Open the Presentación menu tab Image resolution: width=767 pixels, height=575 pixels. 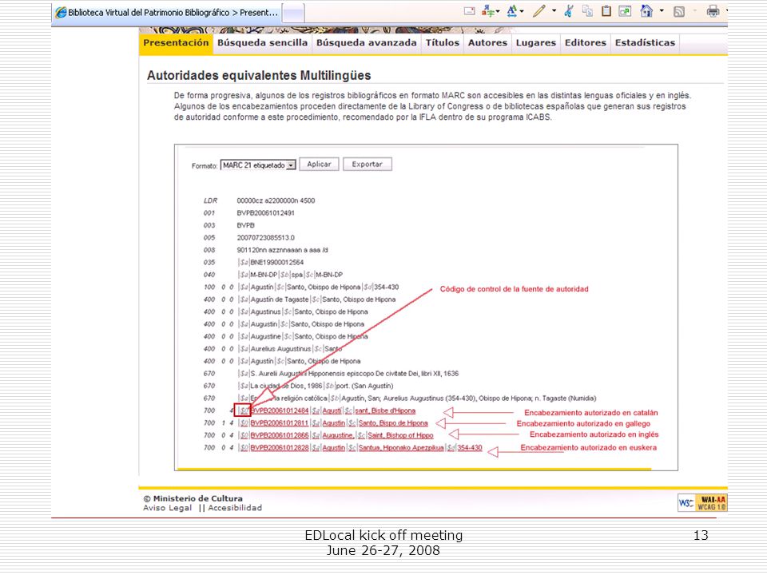click(x=176, y=43)
